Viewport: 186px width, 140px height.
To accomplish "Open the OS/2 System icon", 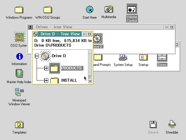I will point(19,37).
